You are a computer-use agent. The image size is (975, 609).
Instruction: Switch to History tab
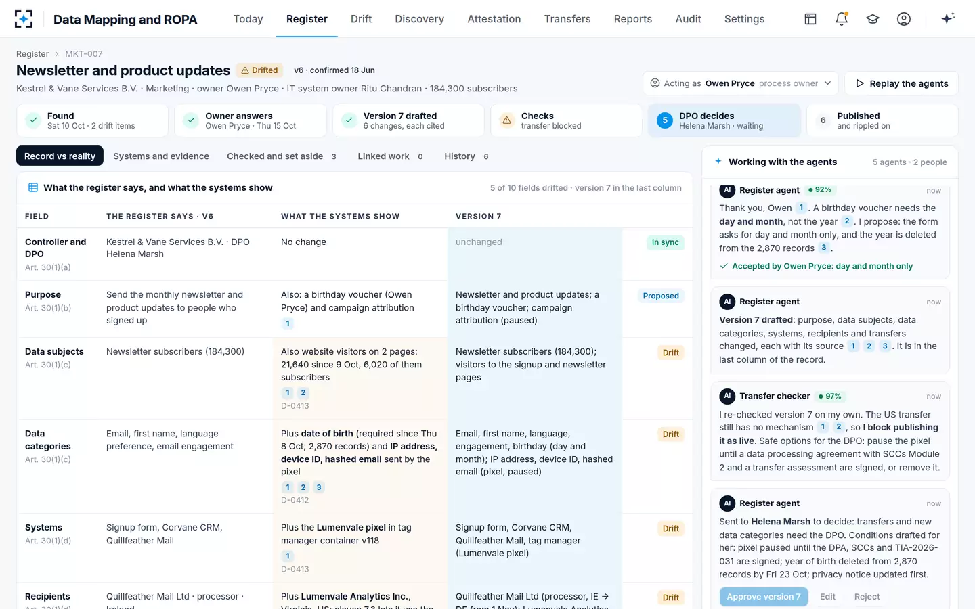pos(467,156)
